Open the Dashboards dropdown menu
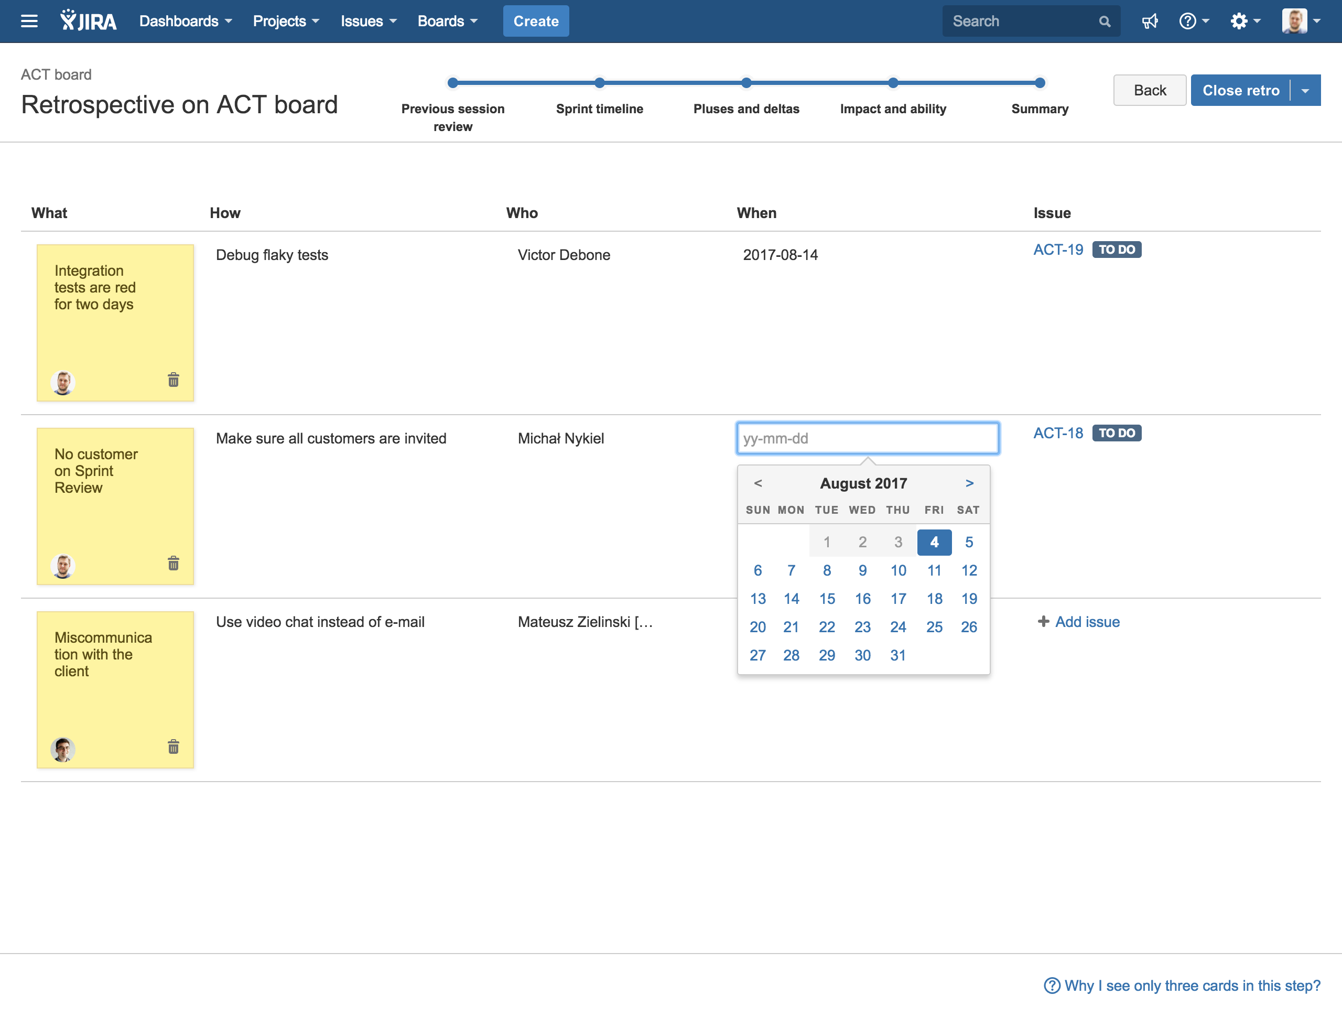Viewport: 1342px width, 1017px height. pyautogui.click(x=185, y=21)
